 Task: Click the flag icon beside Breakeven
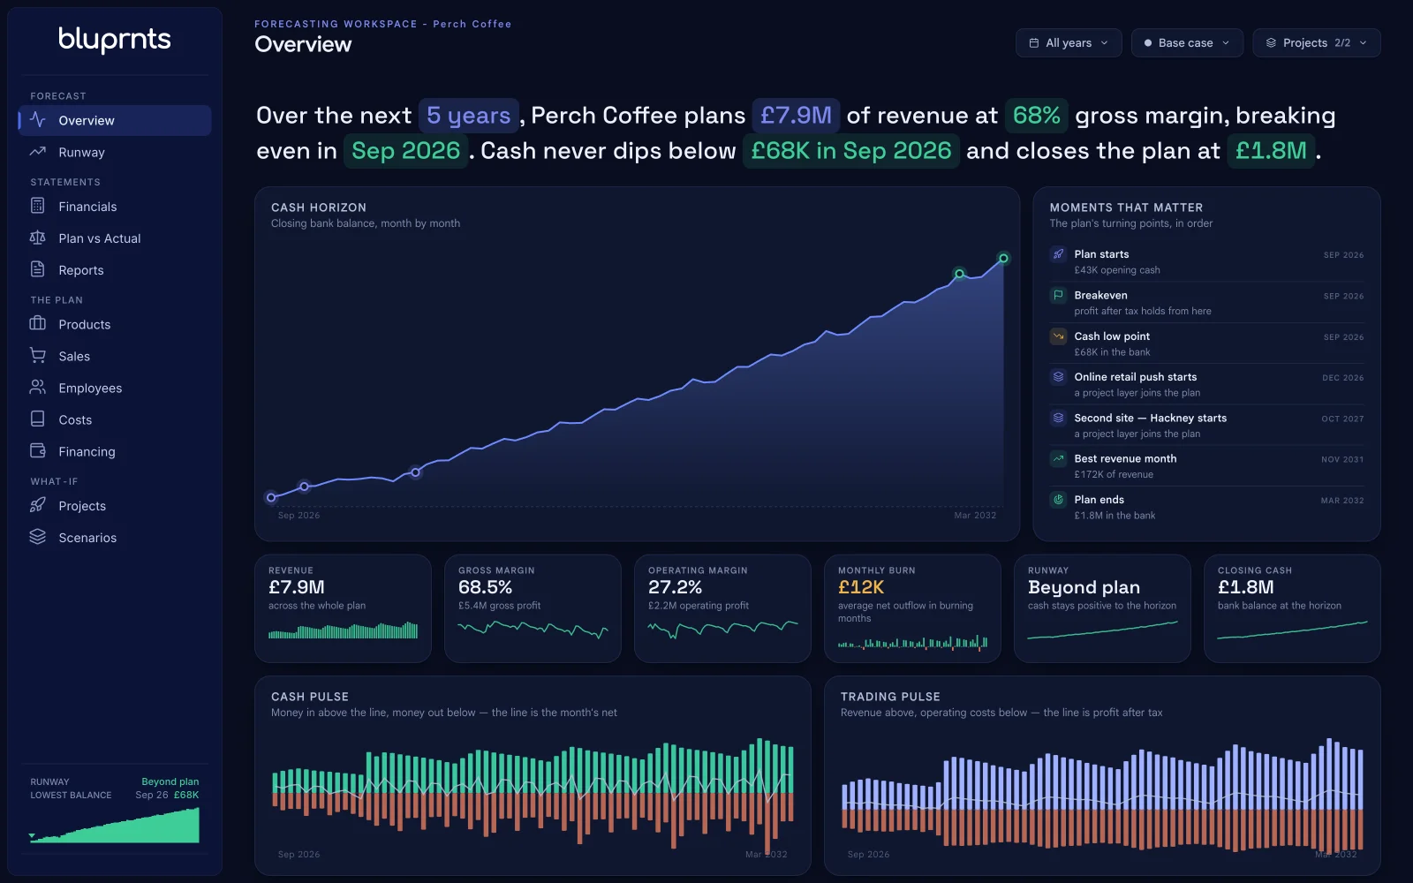[x=1058, y=295]
